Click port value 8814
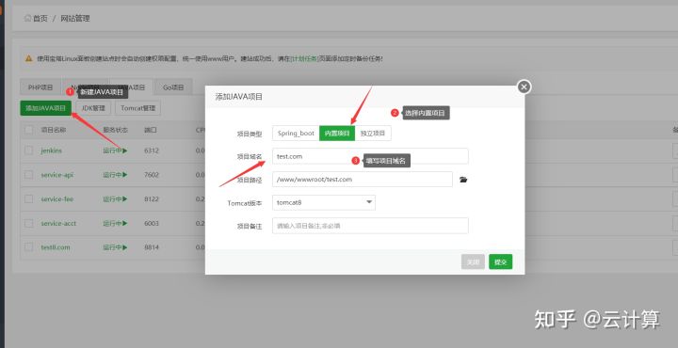Viewport: 678px width, 348px height. [152, 247]
